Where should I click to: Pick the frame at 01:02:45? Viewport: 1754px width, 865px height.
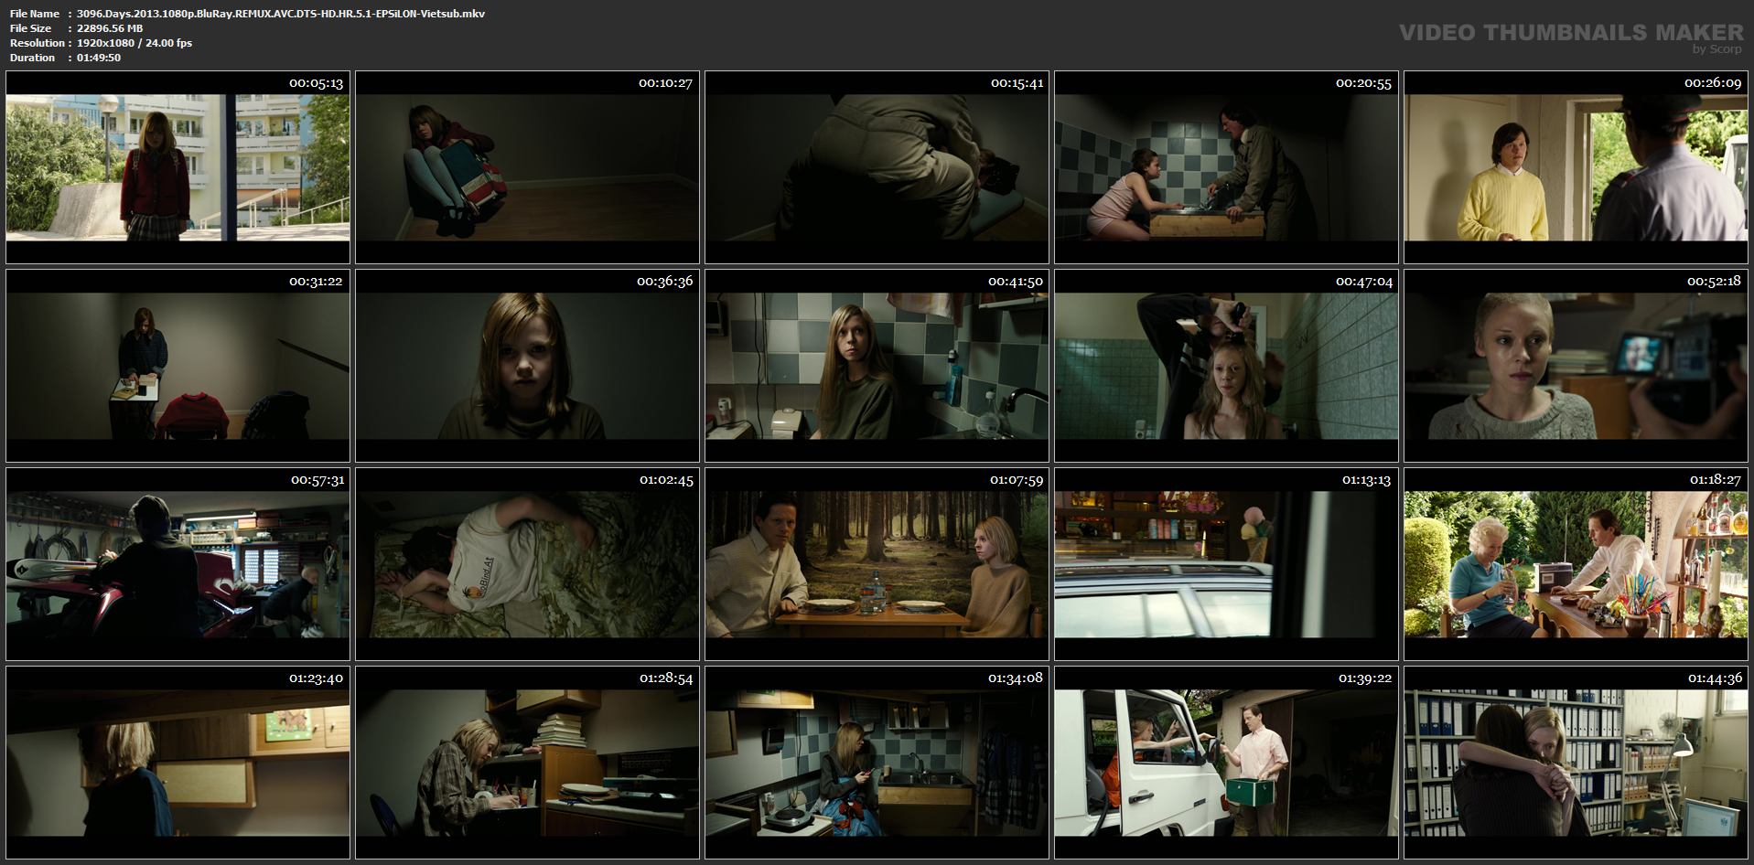[527, 564]
